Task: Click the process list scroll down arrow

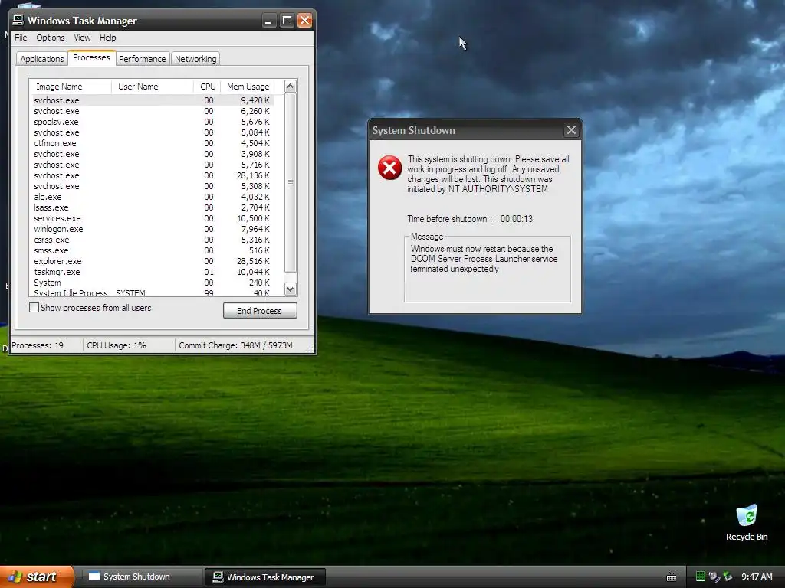Action: (291, 289)
